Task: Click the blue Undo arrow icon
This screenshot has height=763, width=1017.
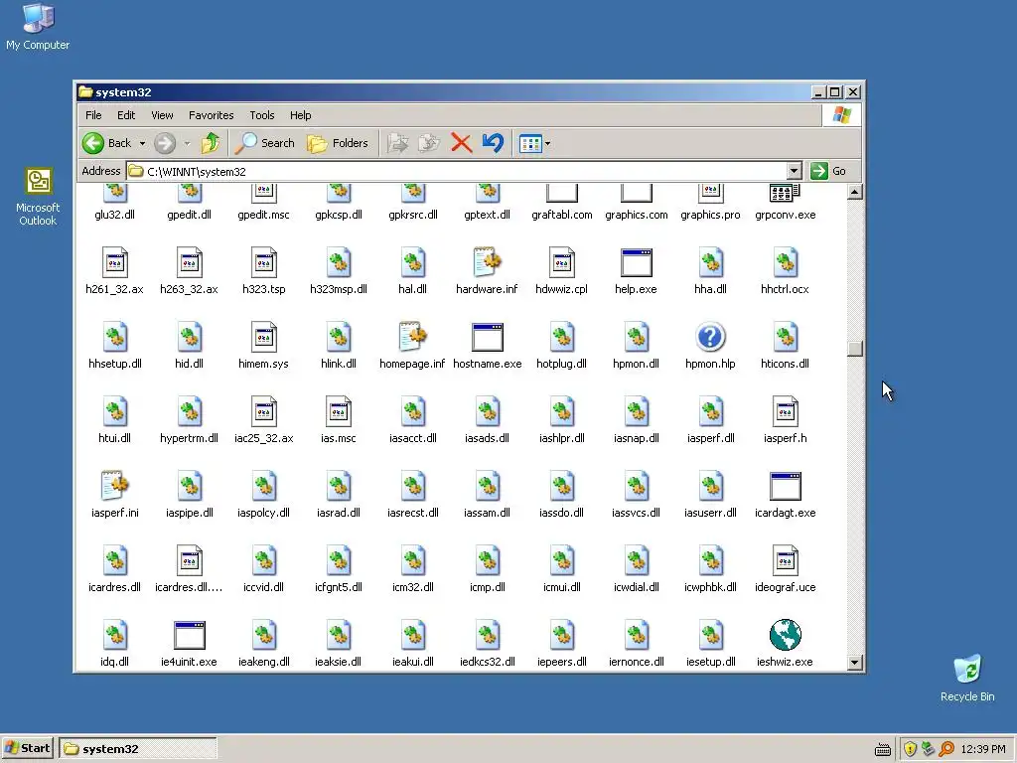Action: (493, 143)
